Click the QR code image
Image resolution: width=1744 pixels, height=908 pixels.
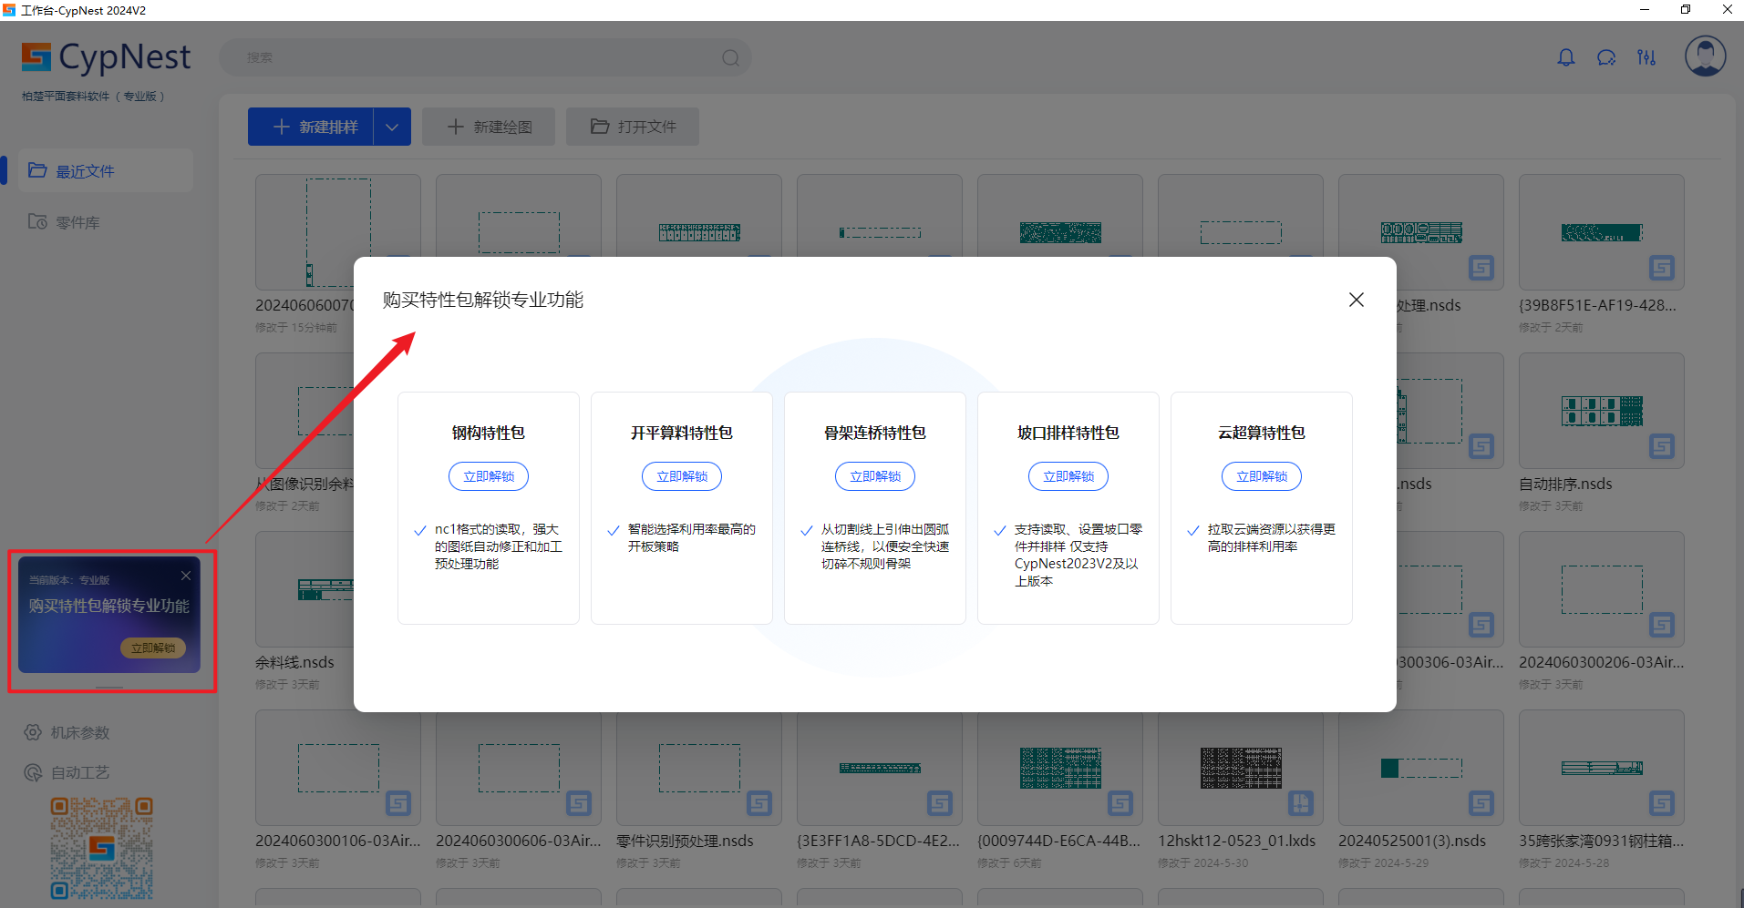101,848
